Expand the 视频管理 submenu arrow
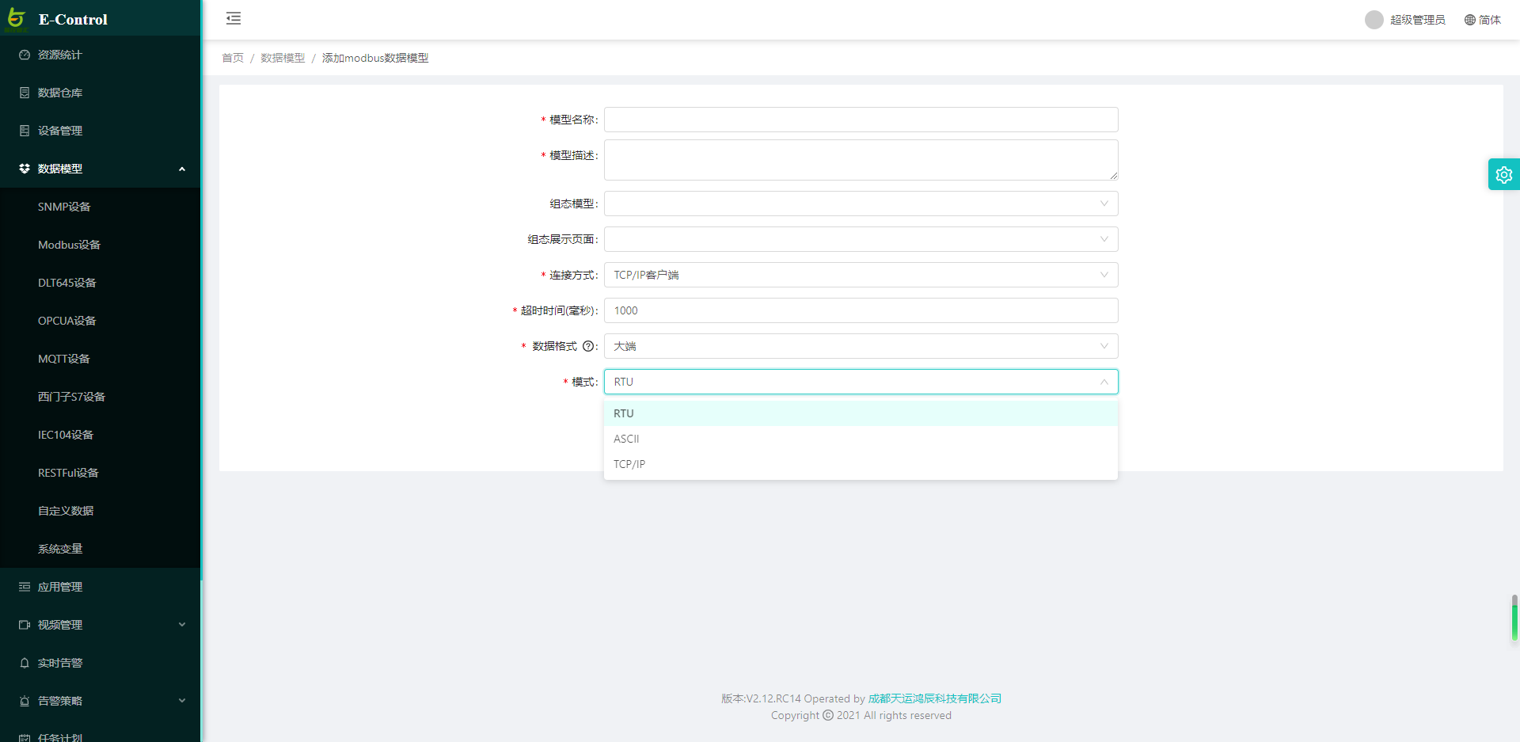The width and height of the screenshot is (1520, 742). [182, 625]
